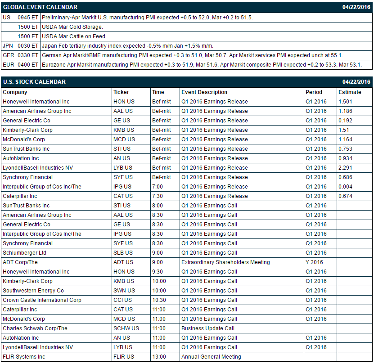Click the ADT Corp/The company name
Image resolution: width=374 pixels, height=364 pixels.
[x=20, y=262]
